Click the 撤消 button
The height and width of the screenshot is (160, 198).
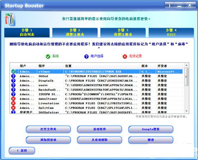(150, 140)
